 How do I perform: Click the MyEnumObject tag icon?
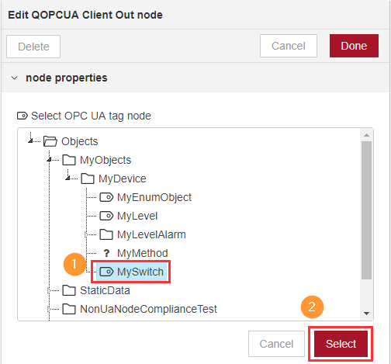click(x=106, y=197)
